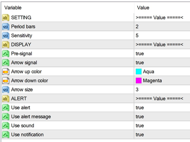Click the Magenta color swatch
Image resolution: width=190 pixels, height=142 pixels.
coord(139,80)
